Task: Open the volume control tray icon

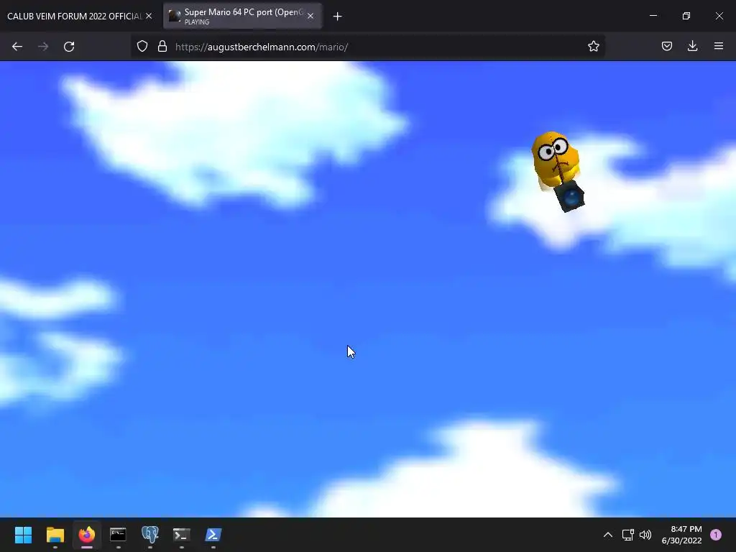Action: click(x=645, y=535)
